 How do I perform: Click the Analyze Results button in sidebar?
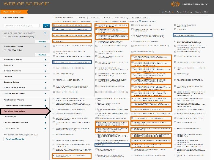15,139
